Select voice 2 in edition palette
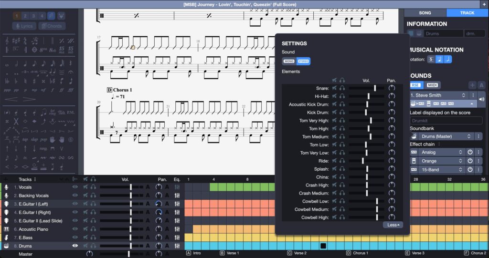The height and width of the screenshot is (258, 489). [26, 16]
